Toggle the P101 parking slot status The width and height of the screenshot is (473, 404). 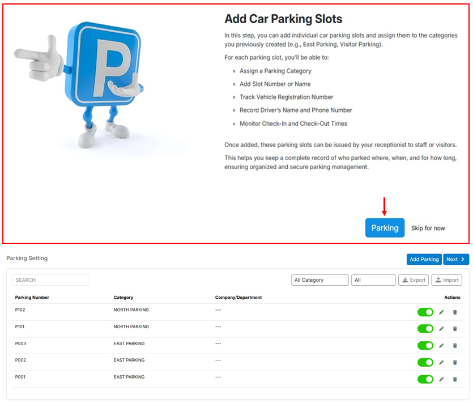pyautogui.click(x=425, y=329)
